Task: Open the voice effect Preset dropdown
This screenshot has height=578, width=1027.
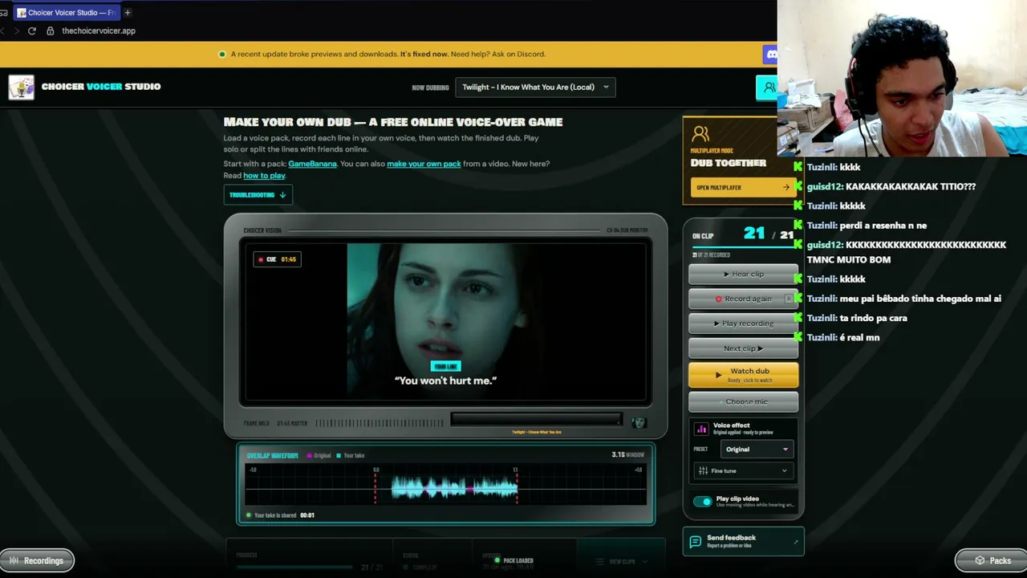Action: coord(757,450)
